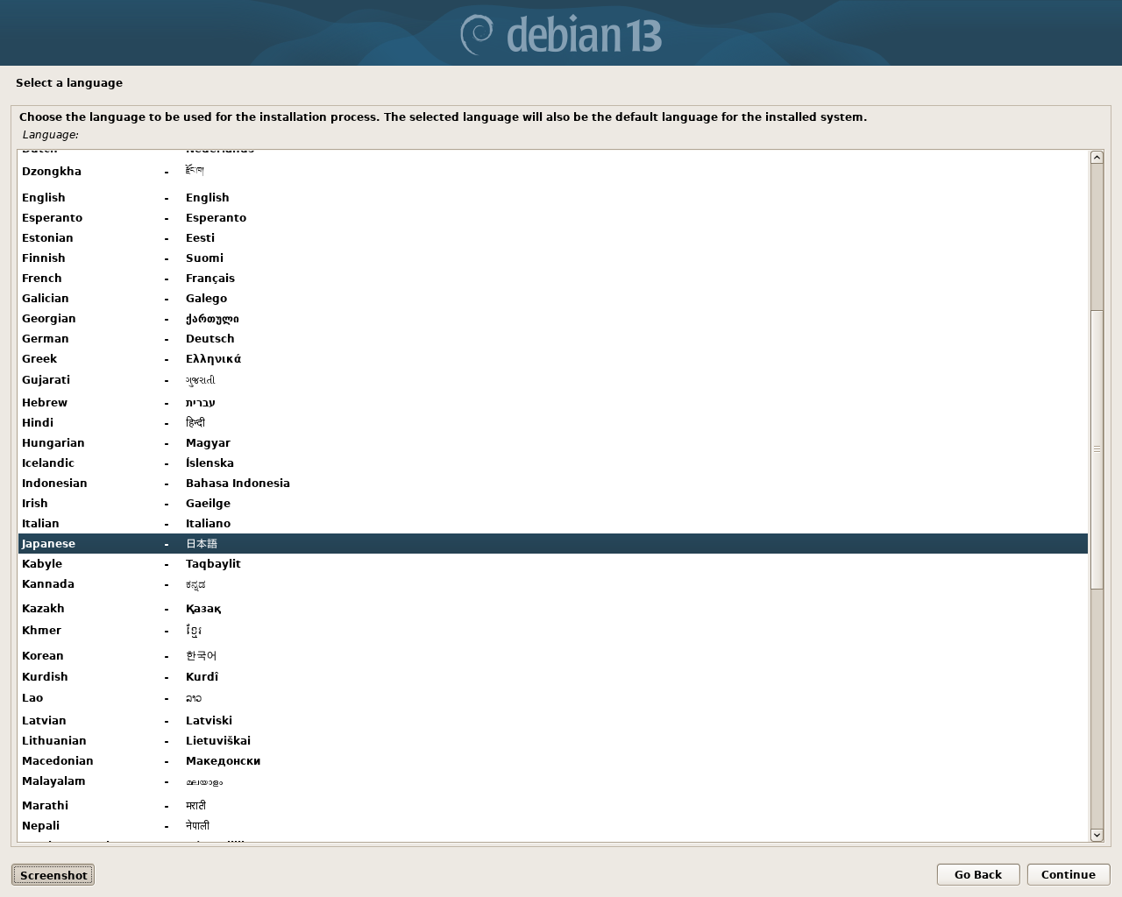The image size is (1122, 897).
Task: Click the language list scrollbar thumb
Action: pos(1097,449)
